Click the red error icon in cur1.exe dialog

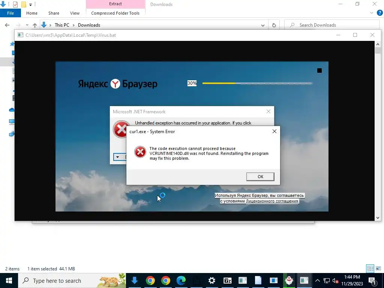[140, 152]
